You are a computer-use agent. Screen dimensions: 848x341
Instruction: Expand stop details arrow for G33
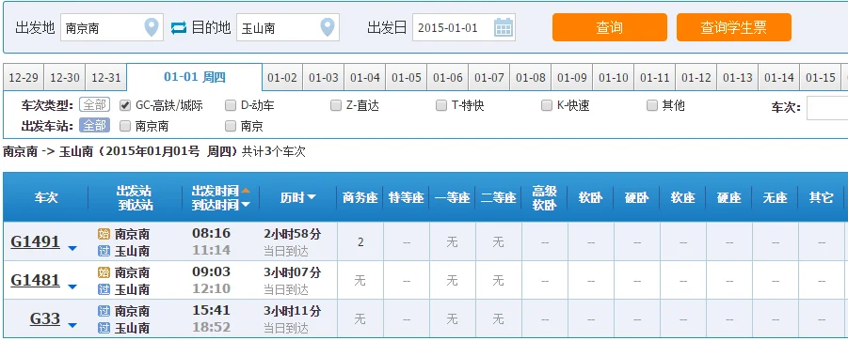(x=72, y=325)
